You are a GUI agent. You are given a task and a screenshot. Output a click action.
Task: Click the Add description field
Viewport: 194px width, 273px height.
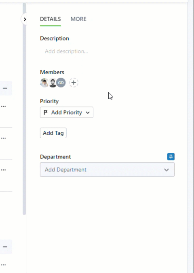coord(66,51)
